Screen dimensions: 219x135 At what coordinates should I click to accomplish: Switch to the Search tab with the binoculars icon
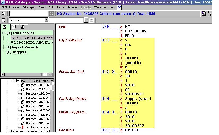tap(23, 27)
